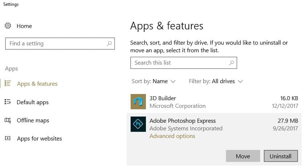Click the Find a setting magnifier icon
This screenshot has width=306, height=167.
pyautogui.click(x=109, y=44)
